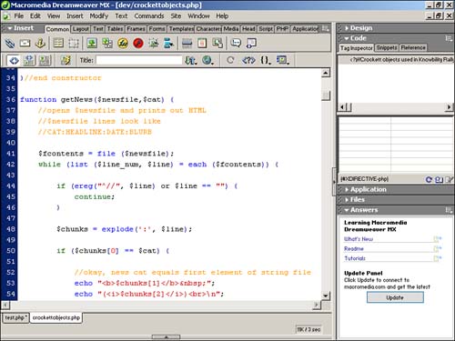
Task: Open the Insert bar options menu
Action: [x=326, y=28]
